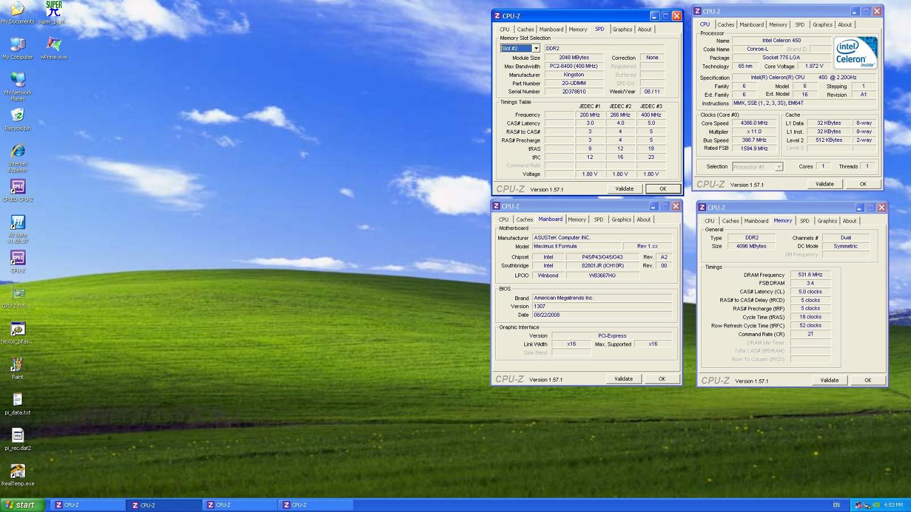Activate fourth CPU-Z taskbar button
Screen dimensions: 911x512
point(316,505)
